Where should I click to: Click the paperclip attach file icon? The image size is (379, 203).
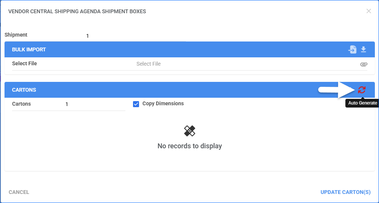coord(364,64)
